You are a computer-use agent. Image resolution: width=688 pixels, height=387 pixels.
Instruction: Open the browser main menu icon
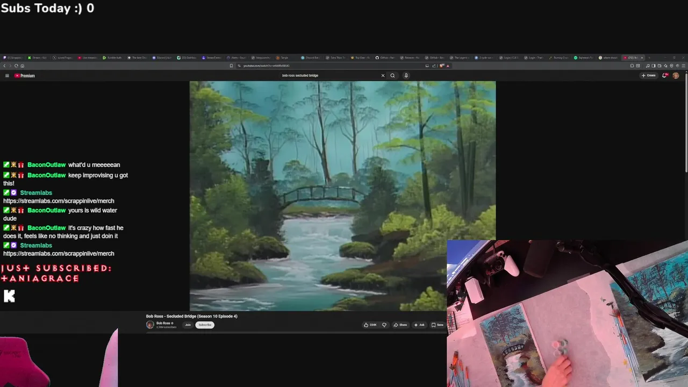(x=683, y=66)
